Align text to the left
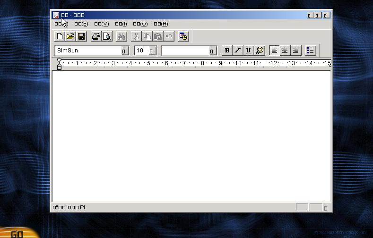The image size is (373, 238). coord(274,51)
